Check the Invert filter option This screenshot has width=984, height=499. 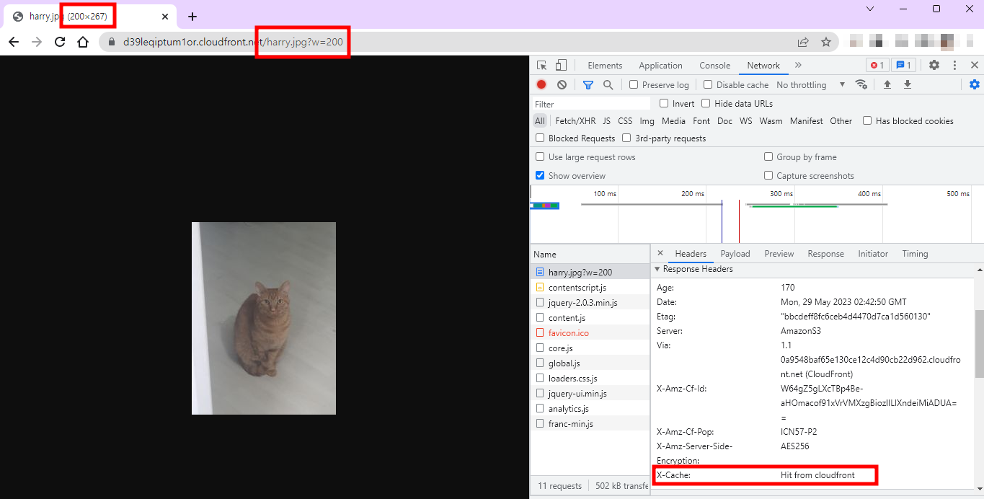664,103
